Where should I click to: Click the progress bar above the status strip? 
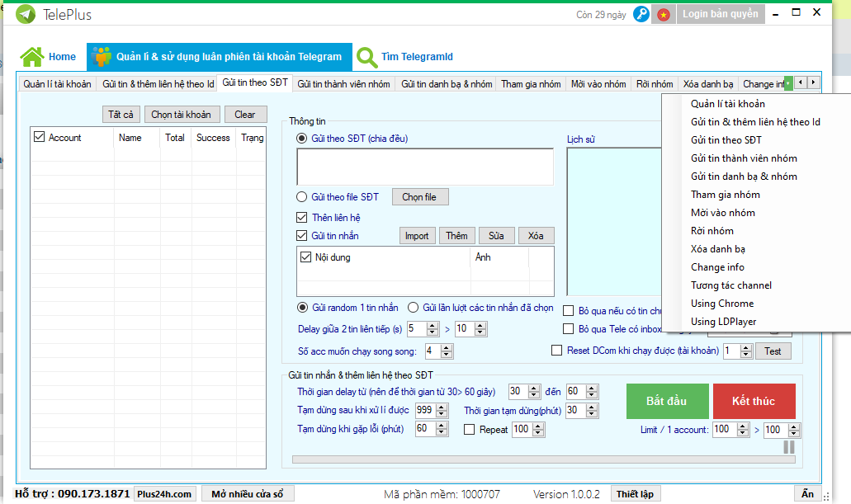[x=543, y=459]
